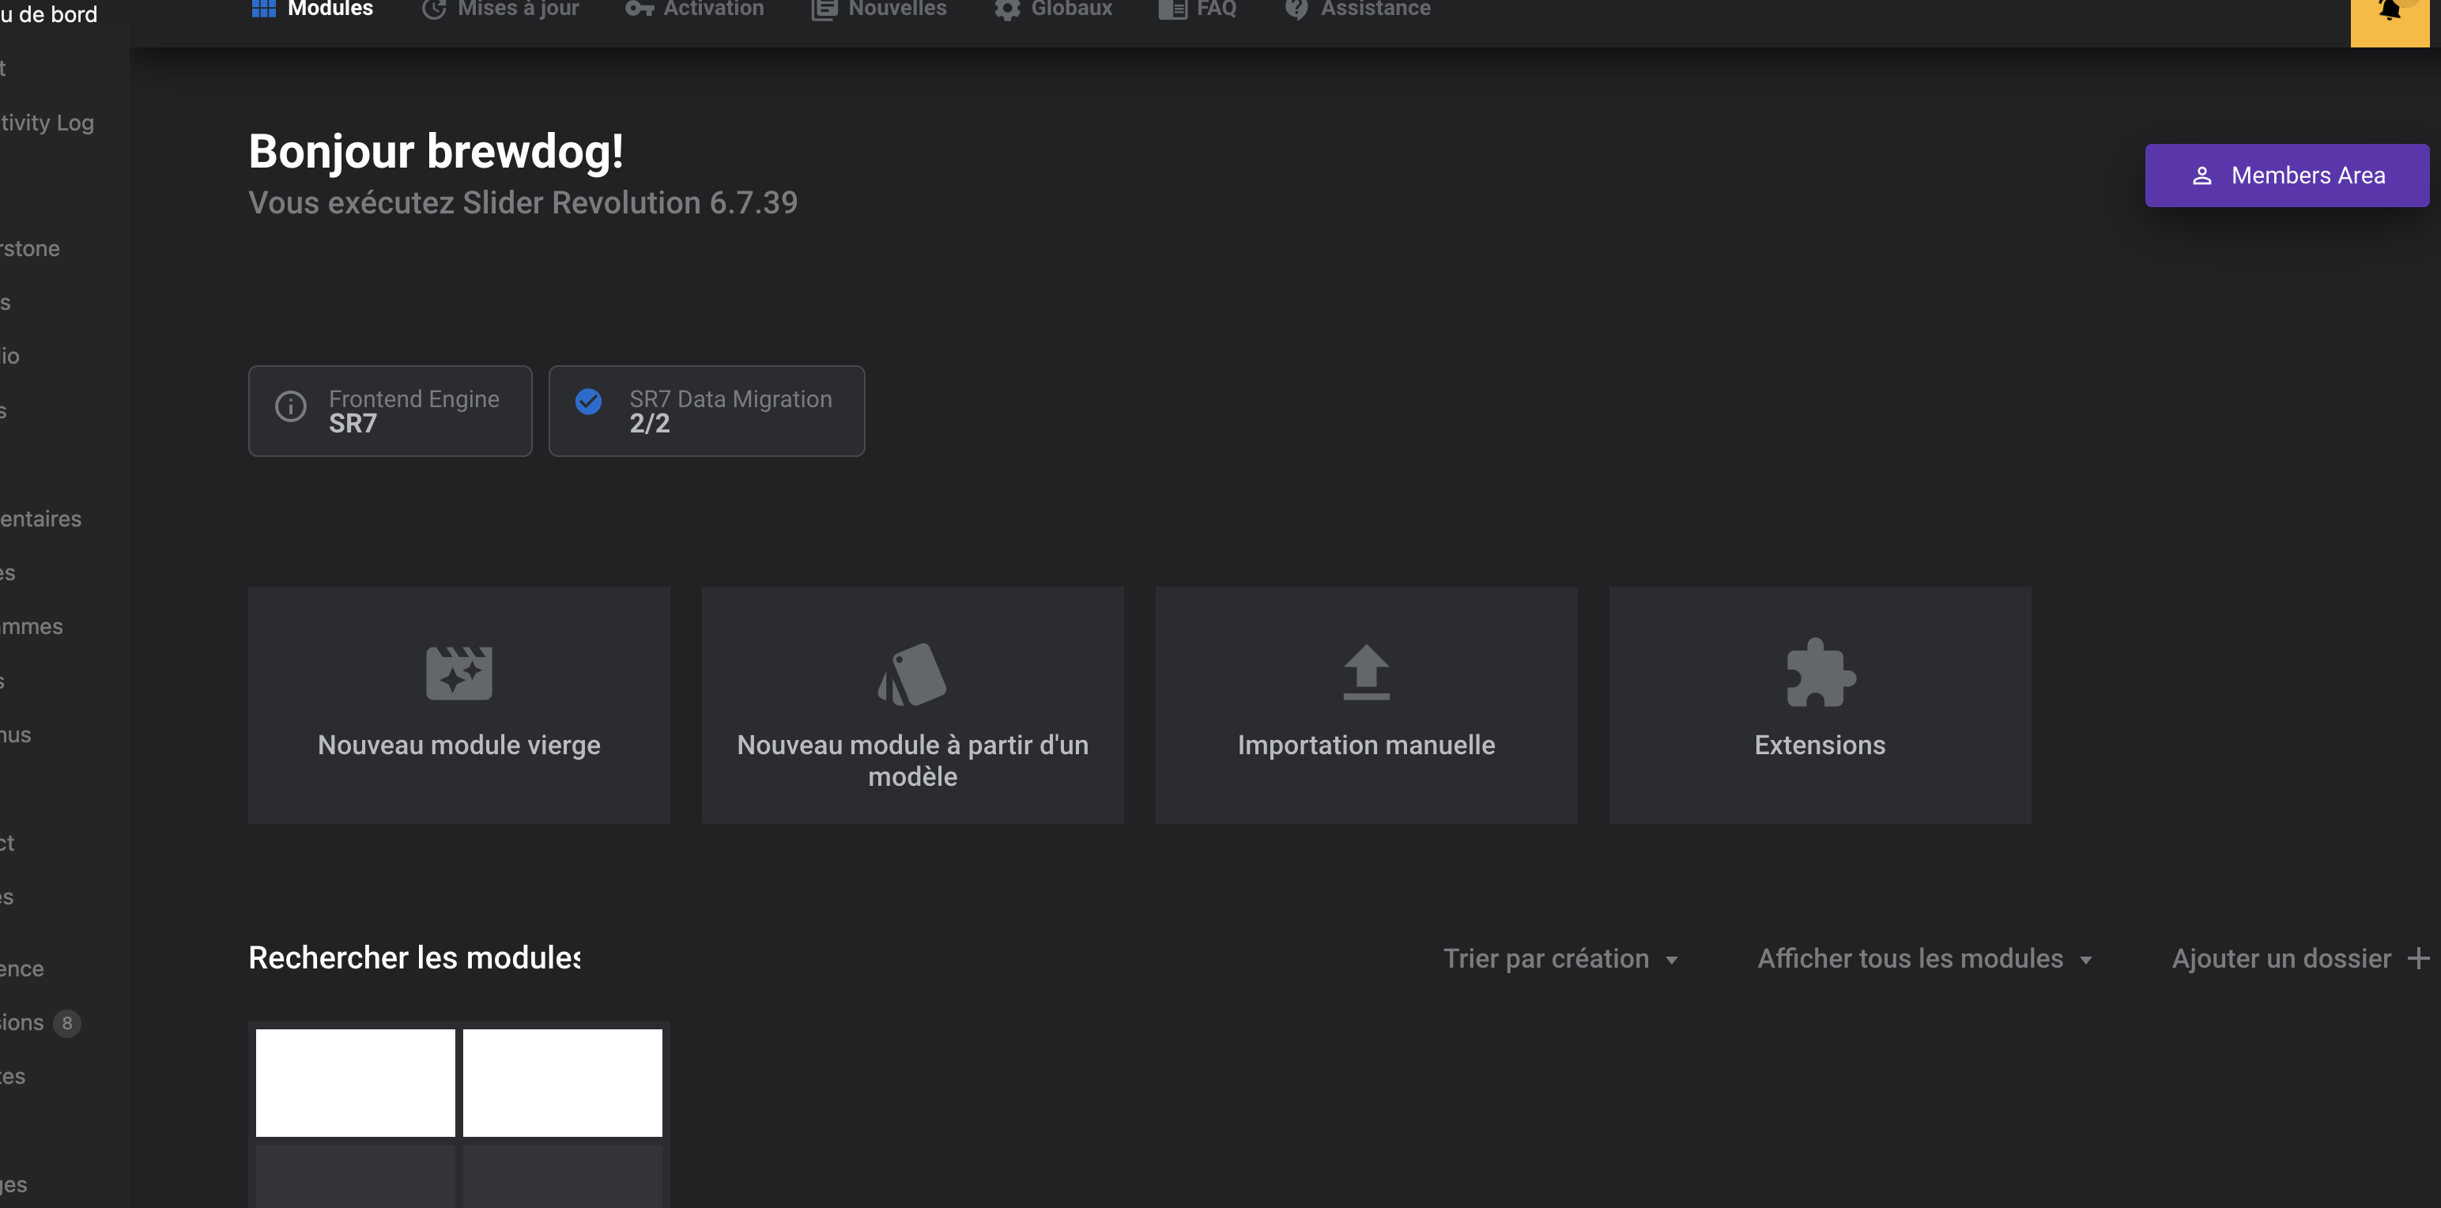2441x1208 pixels.
Task: Click the Members Area button
Action: pyautogui.click(x=2287, y=176)
